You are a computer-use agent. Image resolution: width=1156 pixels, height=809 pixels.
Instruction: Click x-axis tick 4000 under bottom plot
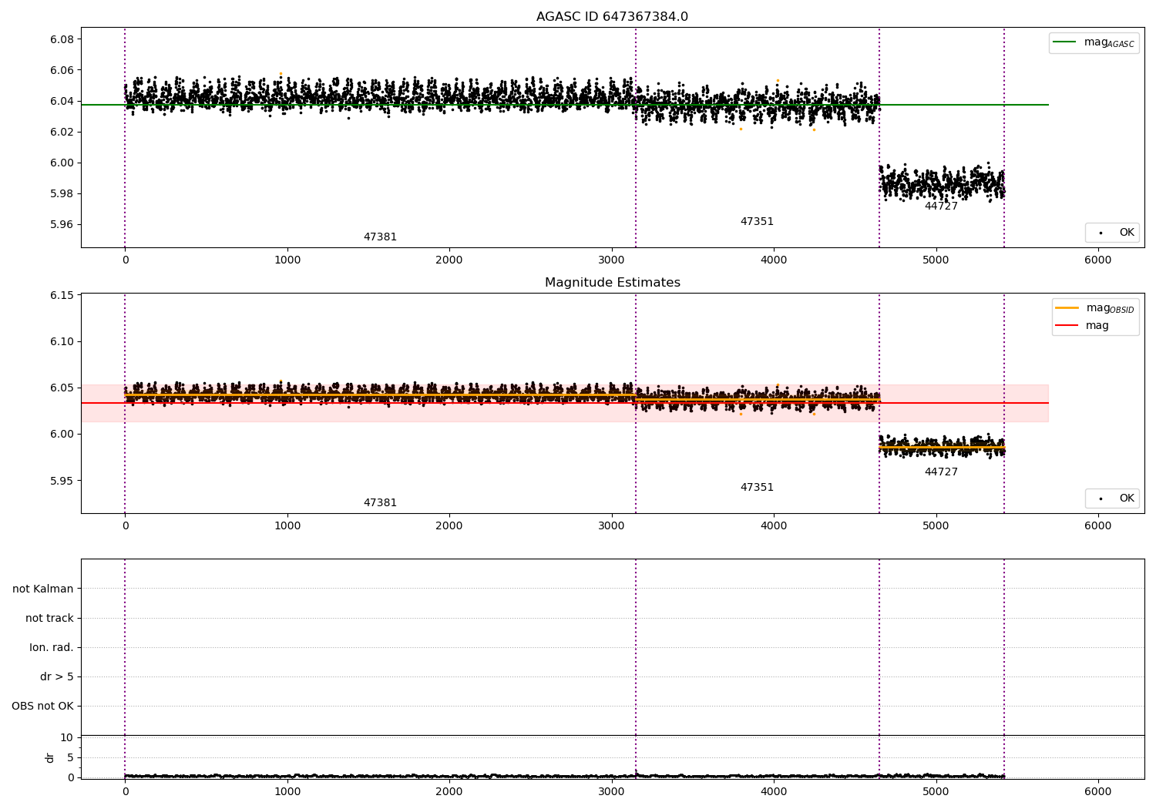774,792
